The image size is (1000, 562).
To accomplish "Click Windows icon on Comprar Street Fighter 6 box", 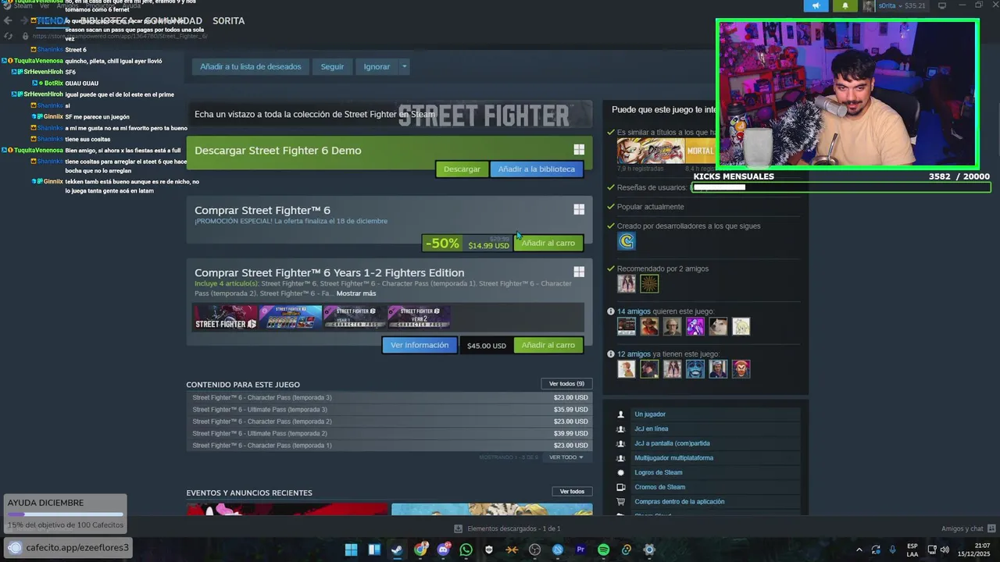I will pos(579,209).
